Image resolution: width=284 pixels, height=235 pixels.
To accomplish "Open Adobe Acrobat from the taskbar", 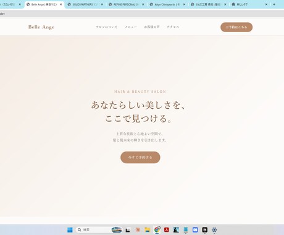I will 167,229.
